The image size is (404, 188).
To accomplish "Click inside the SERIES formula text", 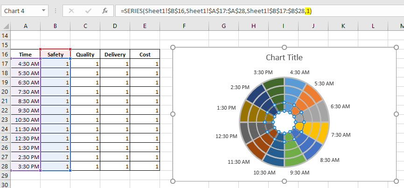I will coord(210,10).
